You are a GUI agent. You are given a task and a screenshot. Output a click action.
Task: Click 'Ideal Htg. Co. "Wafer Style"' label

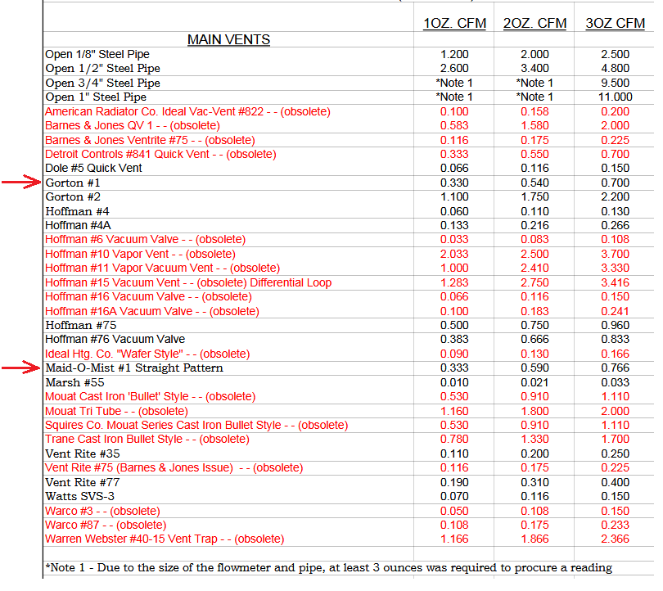click(147, 354)
